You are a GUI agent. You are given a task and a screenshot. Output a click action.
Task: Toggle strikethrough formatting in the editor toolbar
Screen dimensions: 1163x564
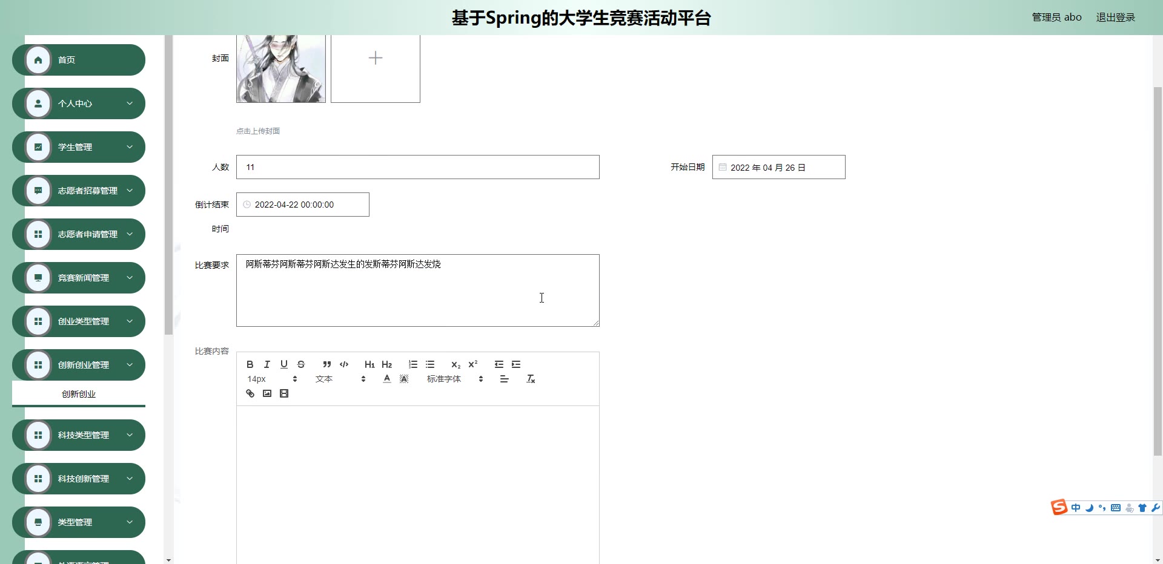point(301,364)
